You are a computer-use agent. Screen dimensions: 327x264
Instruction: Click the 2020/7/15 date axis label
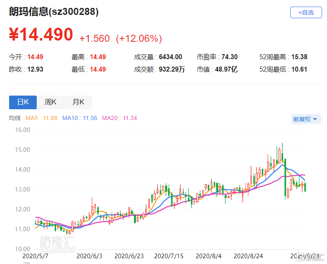pos(169,256)
